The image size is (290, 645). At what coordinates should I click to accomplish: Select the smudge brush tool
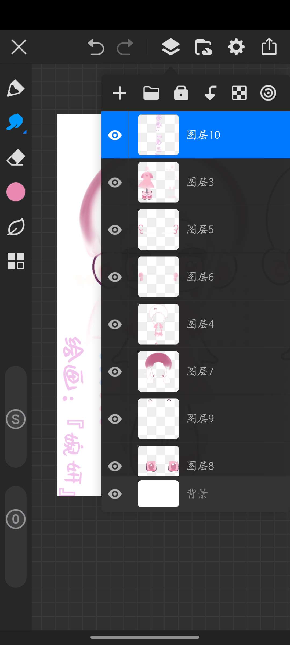pyautogui.click(x=16, y=123)
